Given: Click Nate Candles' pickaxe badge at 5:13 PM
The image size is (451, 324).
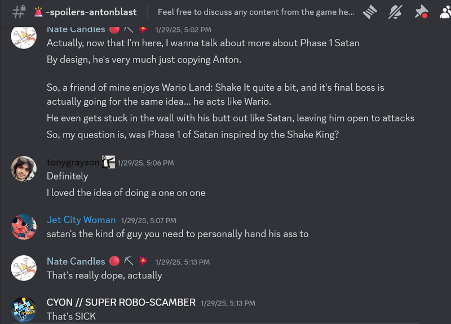Looking at the screenshot, I should (x=129, y=261).
